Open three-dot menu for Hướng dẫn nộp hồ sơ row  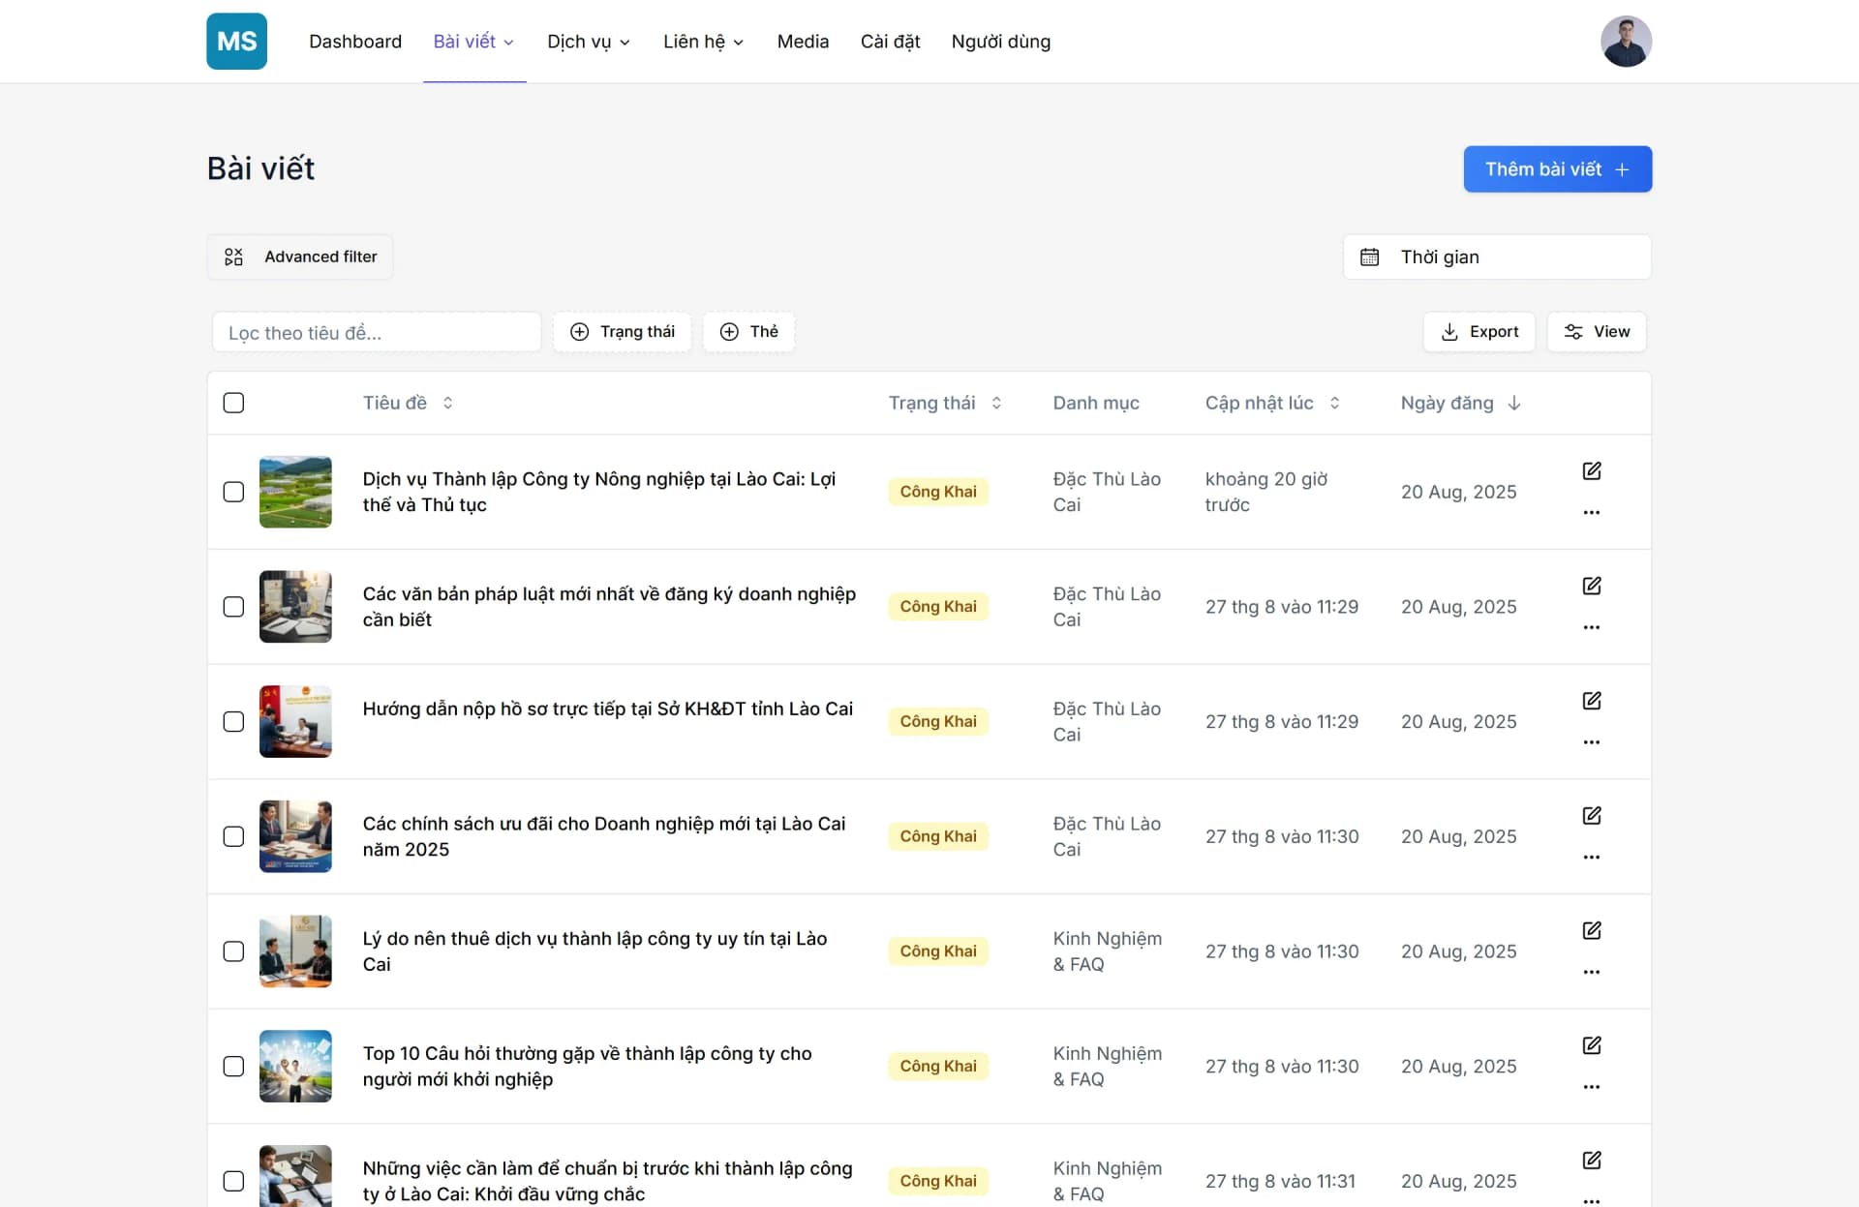tap(1591, 742)
